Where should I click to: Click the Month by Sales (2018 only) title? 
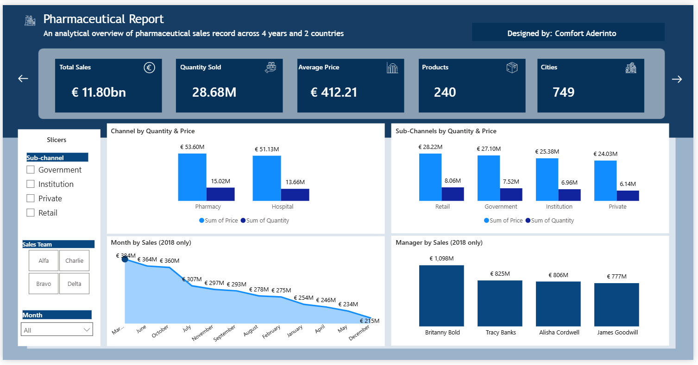point(151,242)
